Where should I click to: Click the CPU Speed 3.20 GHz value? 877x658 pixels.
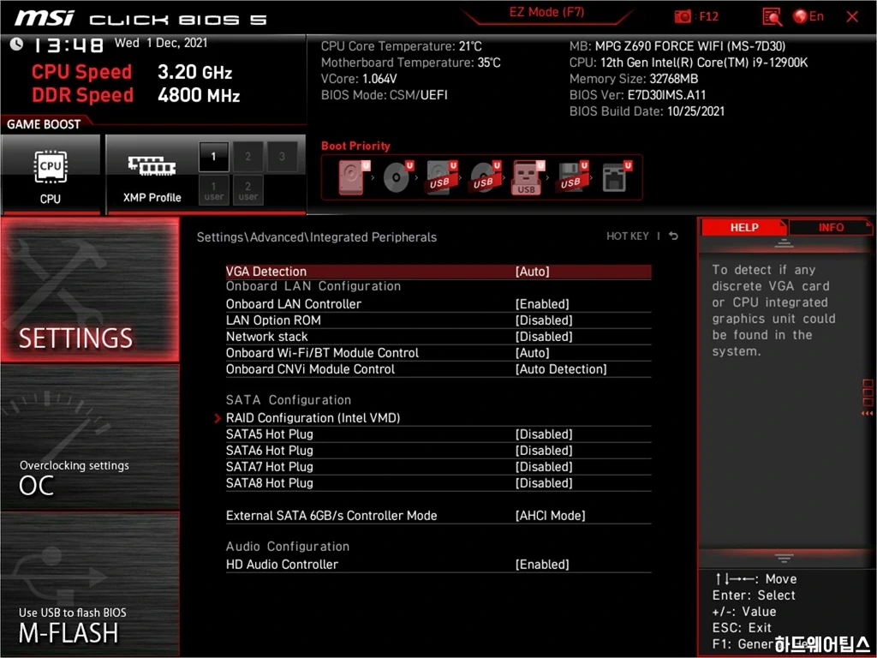(x=194, y=72)
